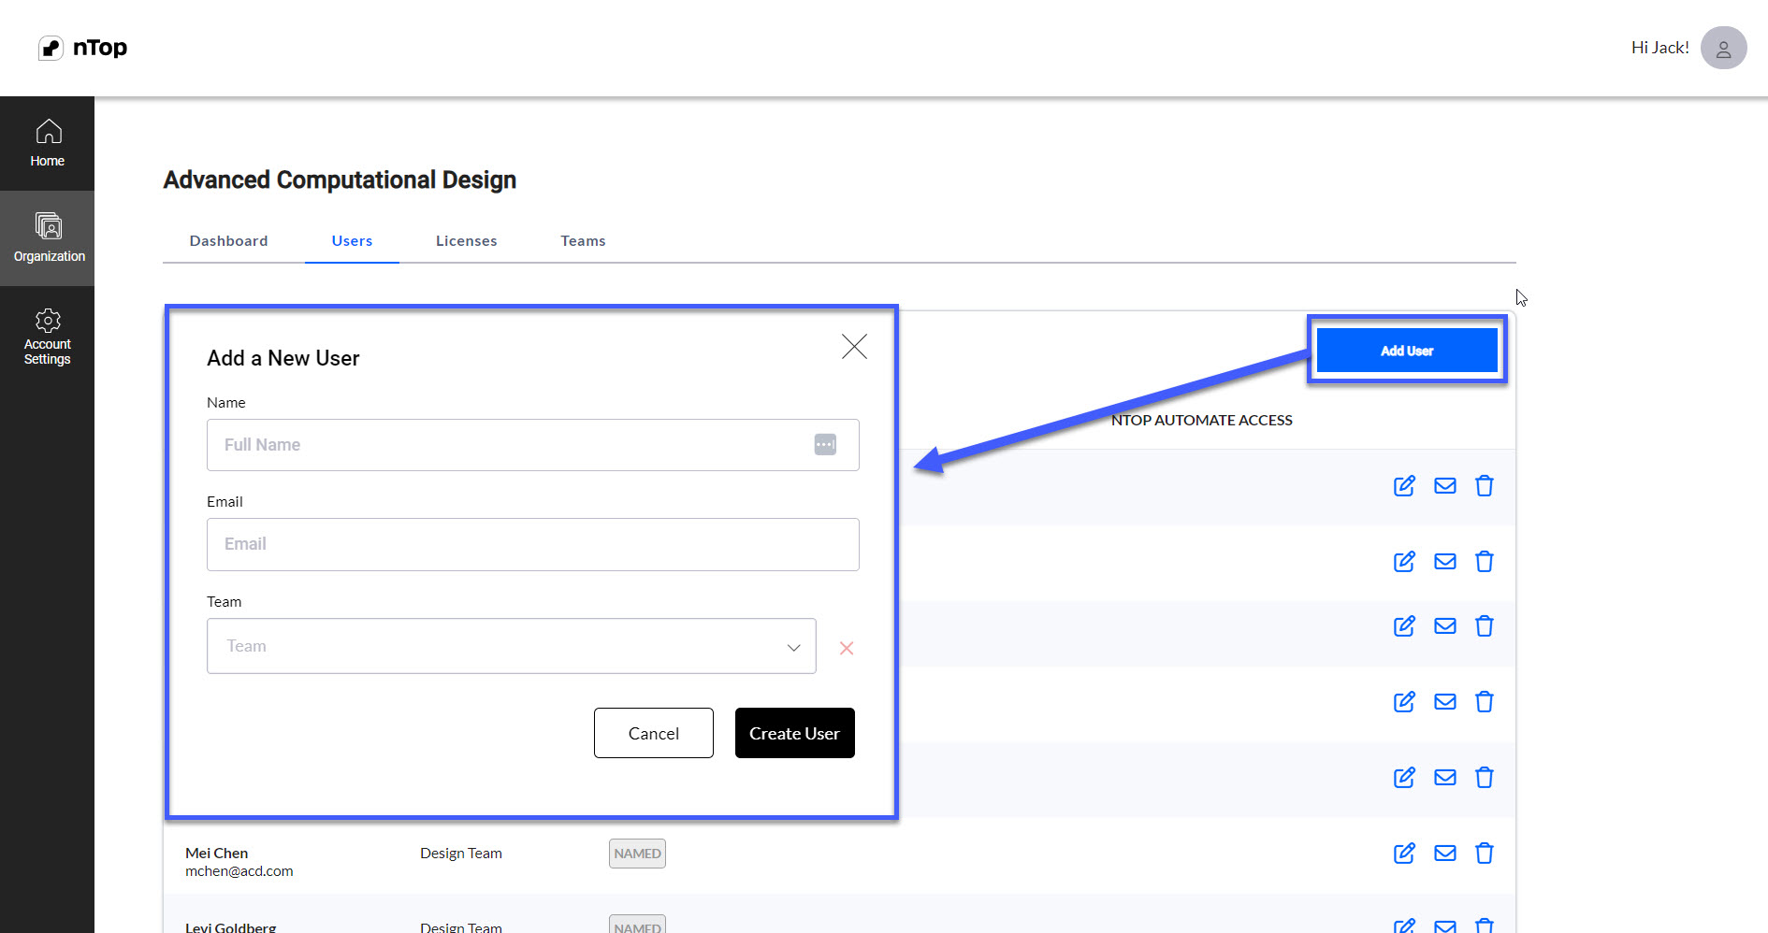
Task: Click the envelope icon in the second user row
Action: (x=1445, y=561)
